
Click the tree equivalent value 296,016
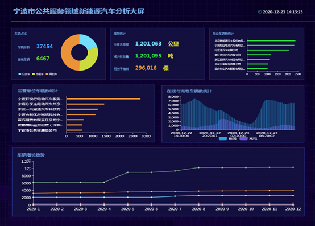coord(146,68)
